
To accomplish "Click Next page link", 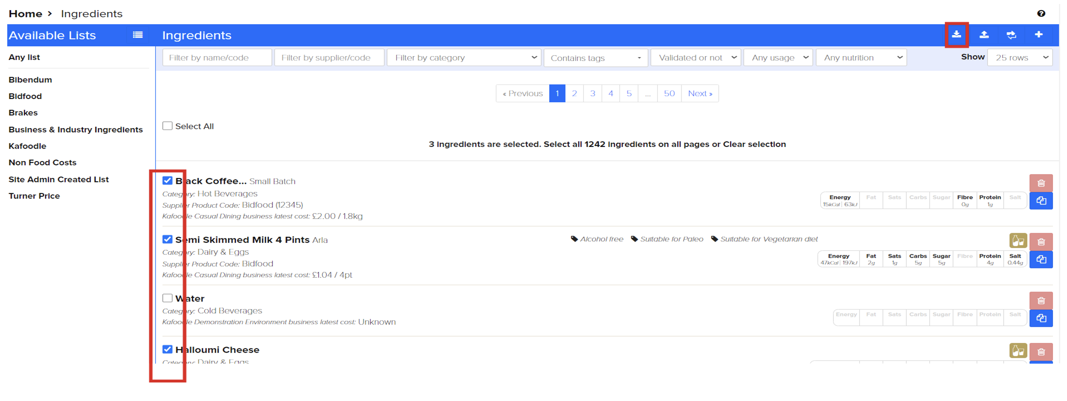I will [700, 94].
